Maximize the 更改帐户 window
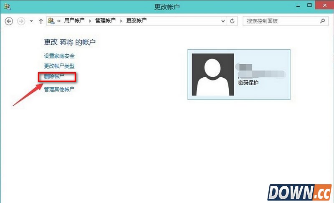 click(x=309, y=5)
